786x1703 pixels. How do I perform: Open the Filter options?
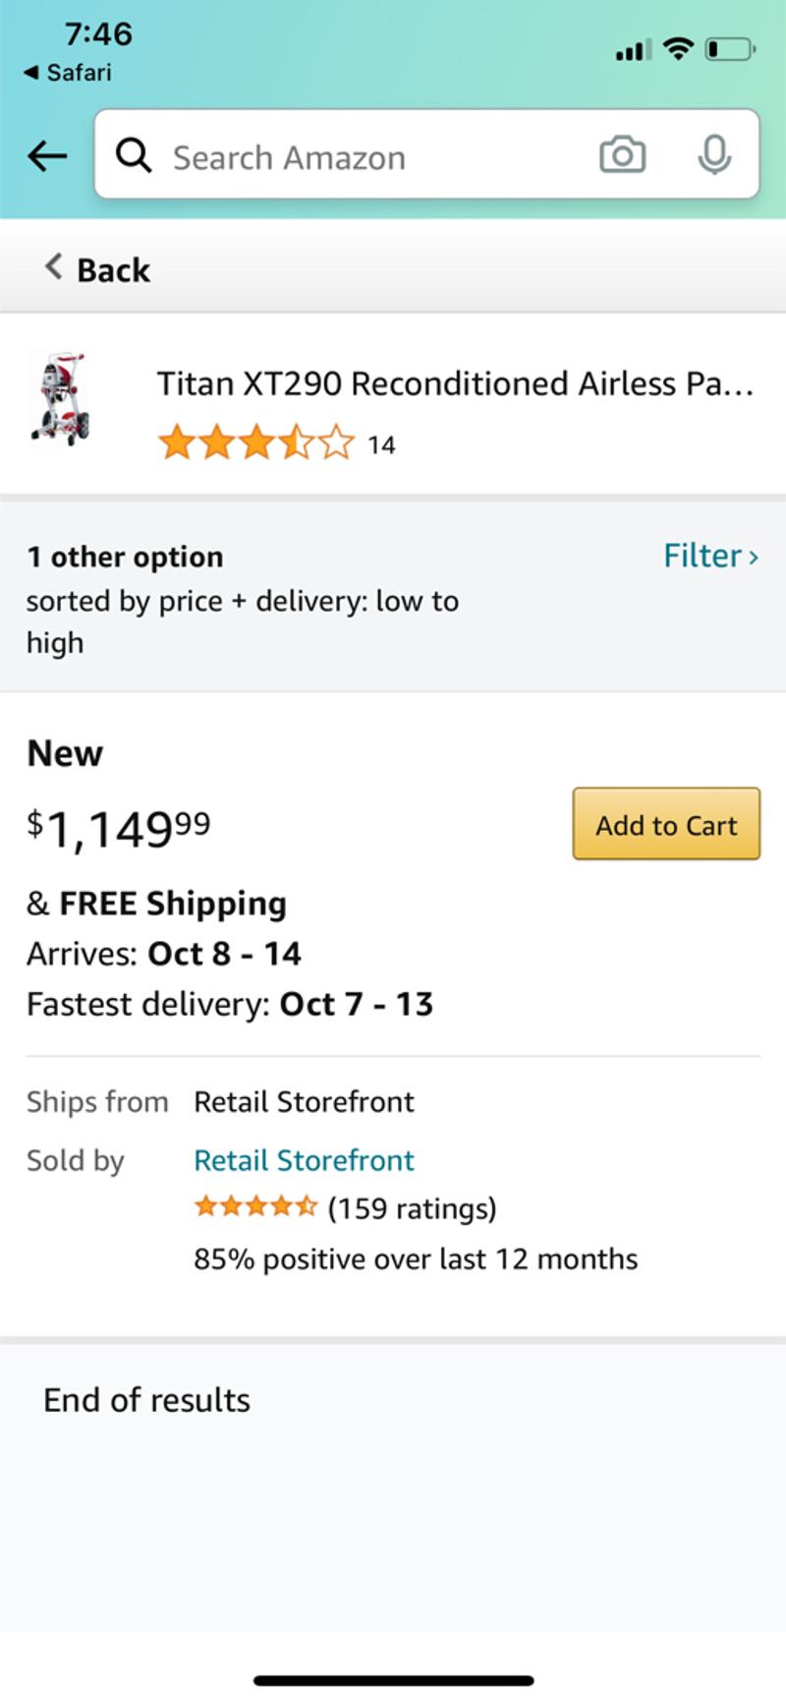[x=710, y=556]
